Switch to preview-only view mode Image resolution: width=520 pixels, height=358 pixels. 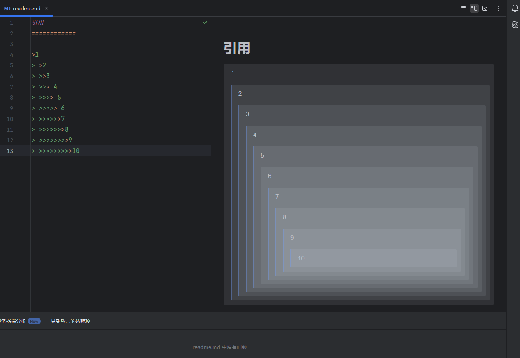coord(485,8)
